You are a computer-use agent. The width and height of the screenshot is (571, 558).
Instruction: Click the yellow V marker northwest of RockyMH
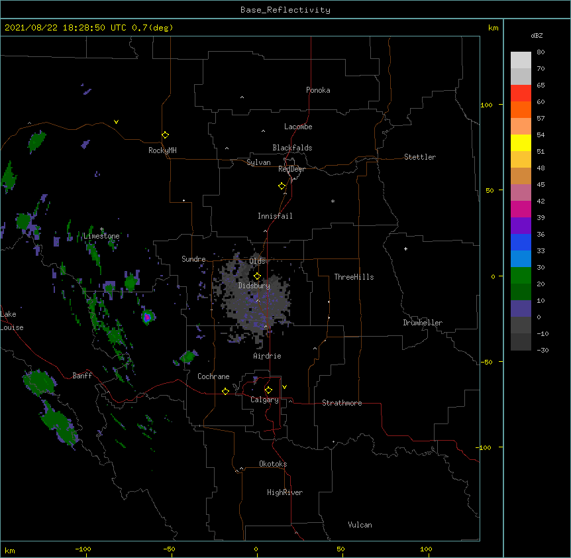pos(116,122)
